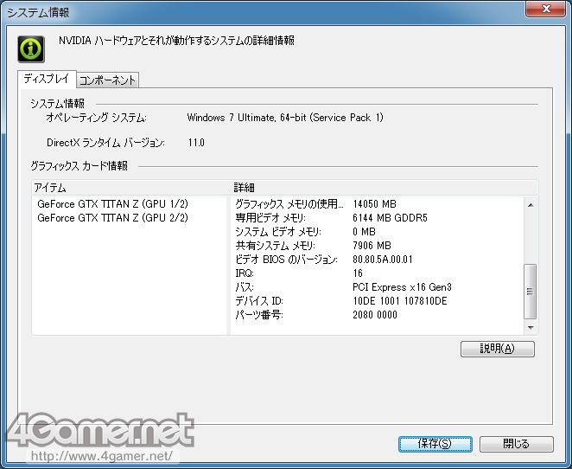Click the video BIOS version 80.80.5A.00.01
The image size is (572, 469).
tap(382, 260)
